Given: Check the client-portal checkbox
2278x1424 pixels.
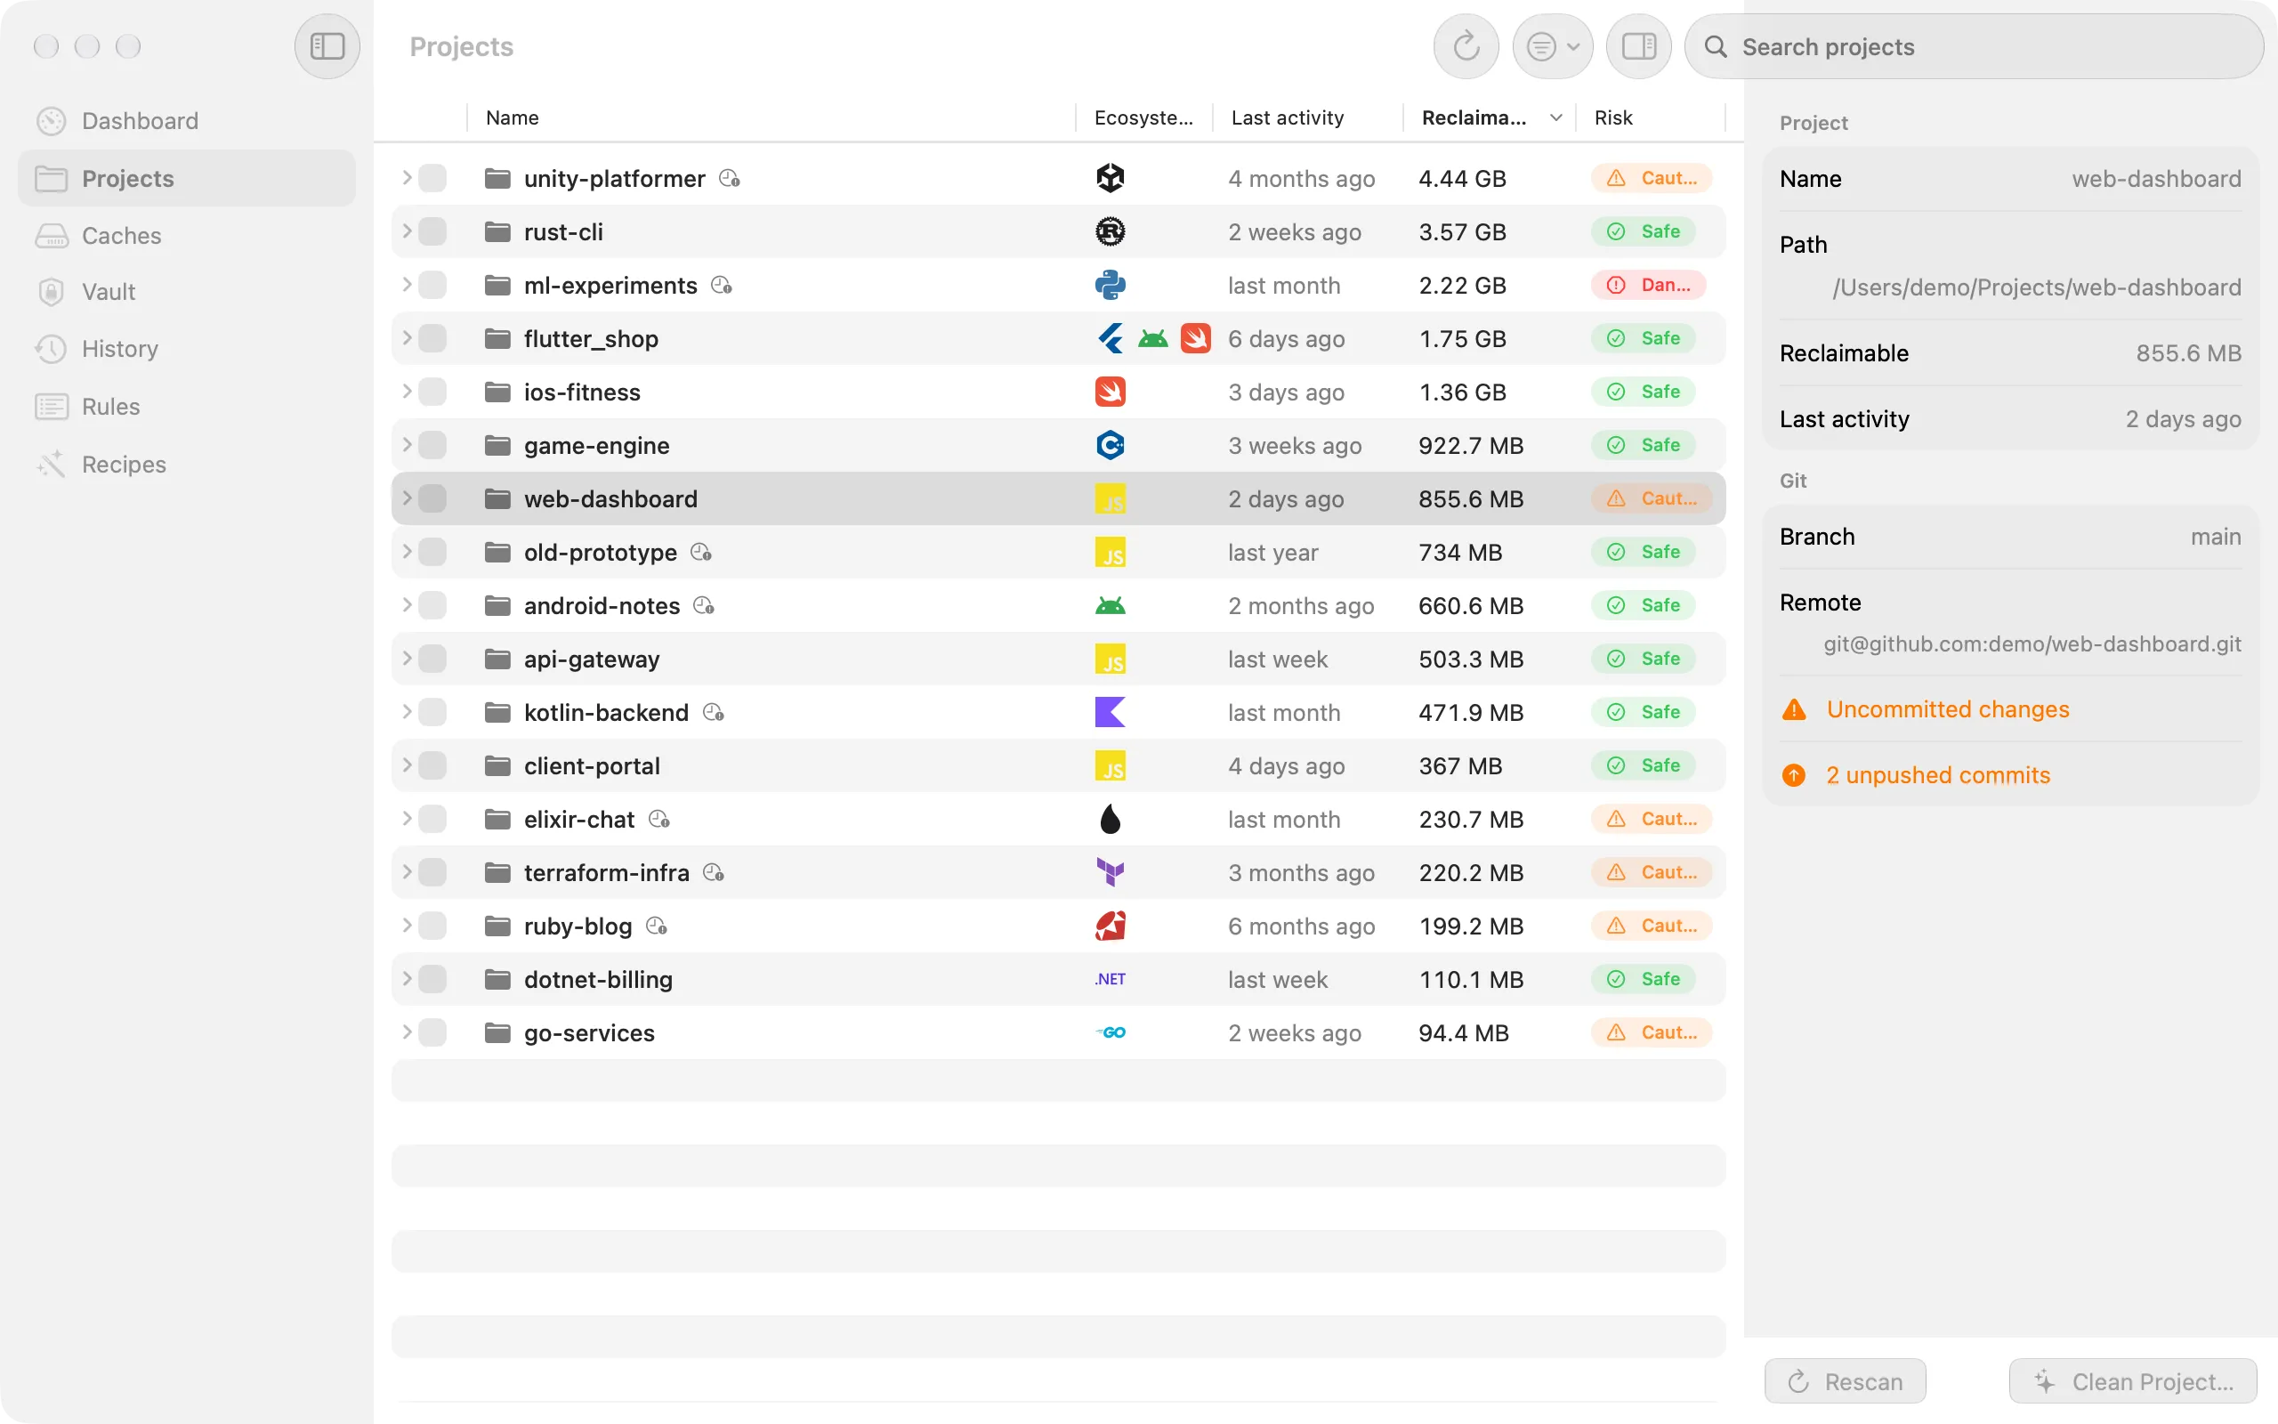Looking at the screenshot, I should click(432, 765).
